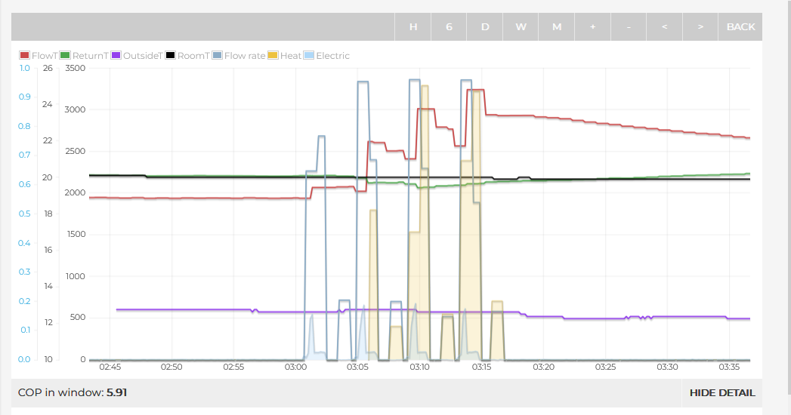Pan right with the > arrow button
The width and height of the screenshot is (791, 415).
700,26
